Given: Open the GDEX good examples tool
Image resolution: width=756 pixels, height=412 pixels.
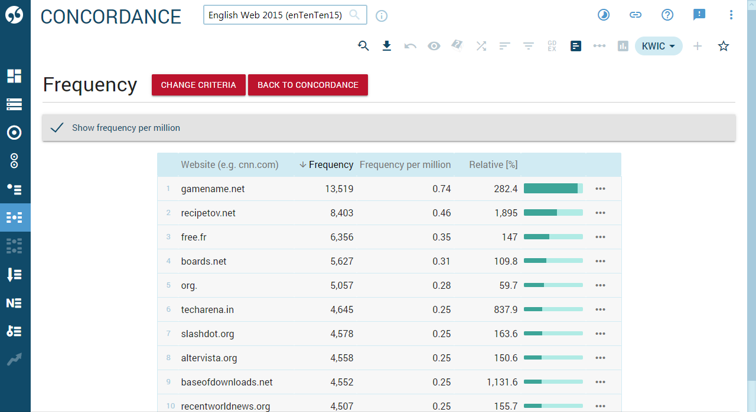Looking at the screenshot, I should click(552, 46).
